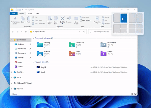Expand OneDrive in the navigation tree
151x108 pixels.
[x=12, y=72]
